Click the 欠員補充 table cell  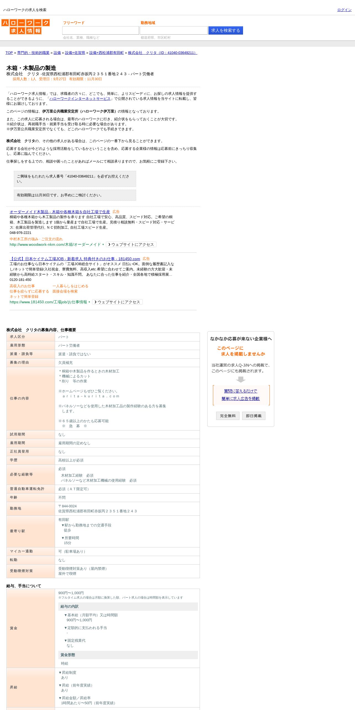[x=127, y=363]
